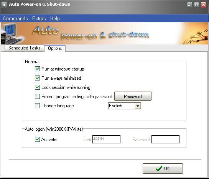Select the Options tab
Screen dimensions: 209x179
tap(55, 48)
